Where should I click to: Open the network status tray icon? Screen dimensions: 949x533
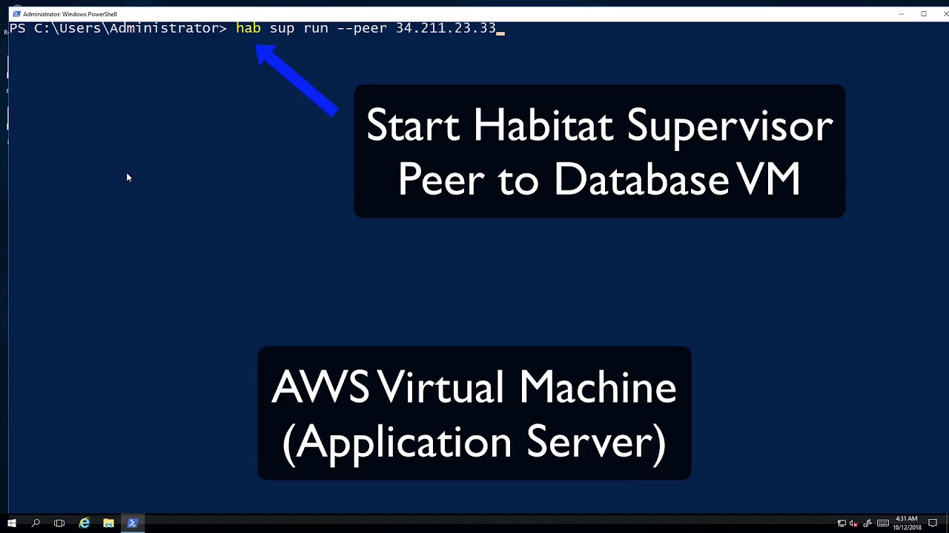pyautogui.click(x=841, y=523)
